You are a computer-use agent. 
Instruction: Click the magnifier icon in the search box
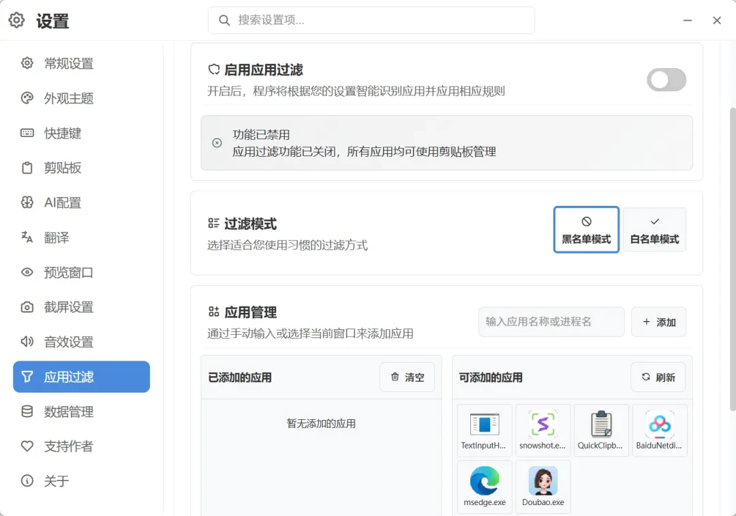(224, 20)
